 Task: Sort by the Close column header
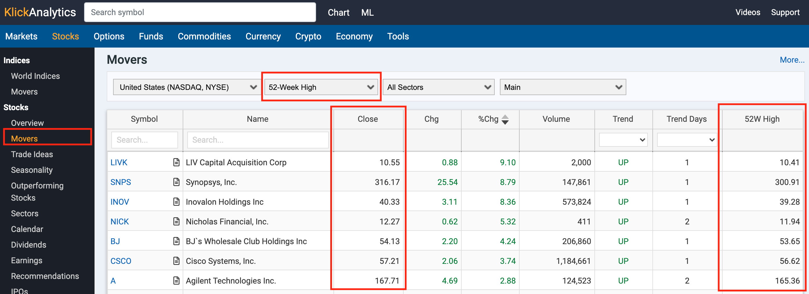click(368, 119)
